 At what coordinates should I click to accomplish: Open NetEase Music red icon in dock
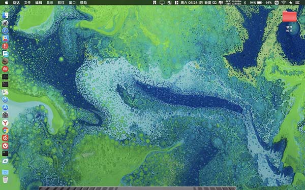[5, 138]
